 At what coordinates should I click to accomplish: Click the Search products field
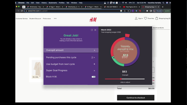click(x=161, y=28)
